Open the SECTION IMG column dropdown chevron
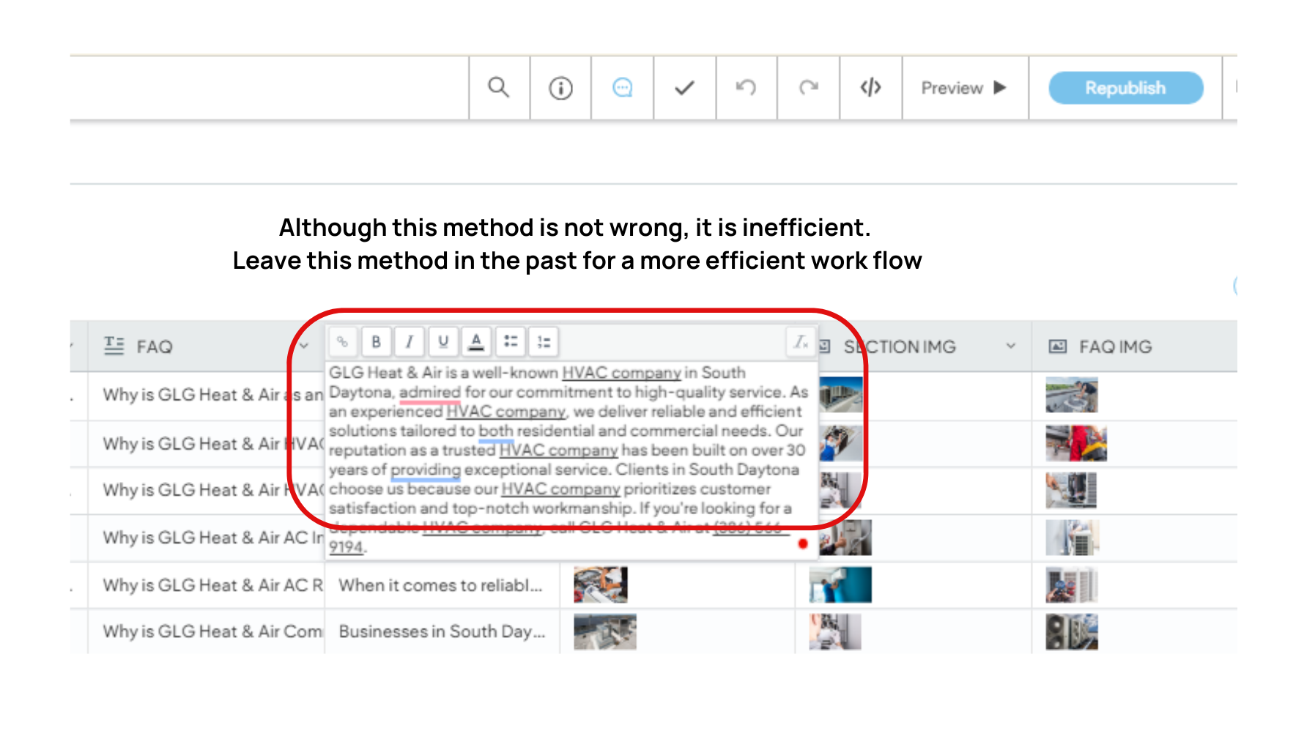Viewport: 1315px width, 731px height. tap(1011, 346)
